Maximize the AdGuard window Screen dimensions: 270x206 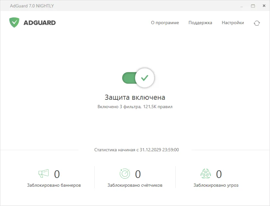point(253,6)
